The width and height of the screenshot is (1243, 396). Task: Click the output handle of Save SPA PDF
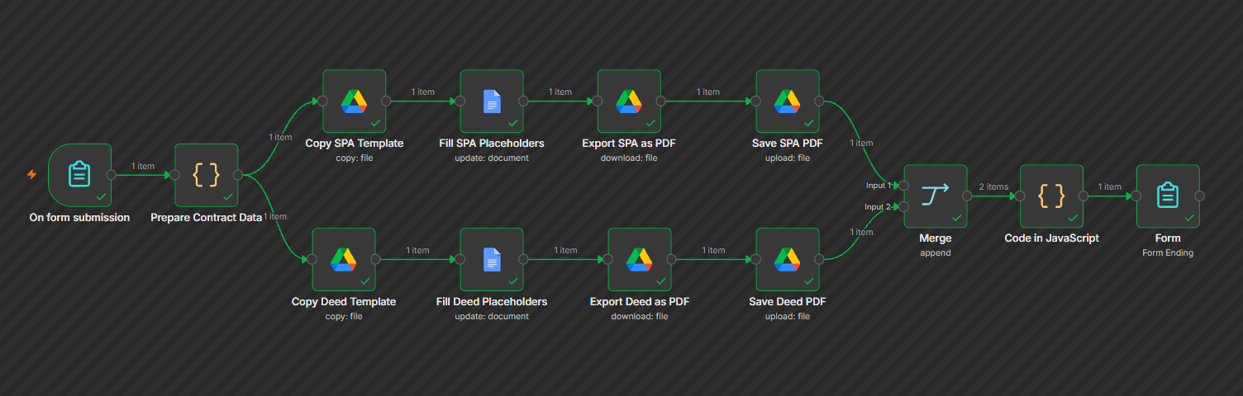819,101
